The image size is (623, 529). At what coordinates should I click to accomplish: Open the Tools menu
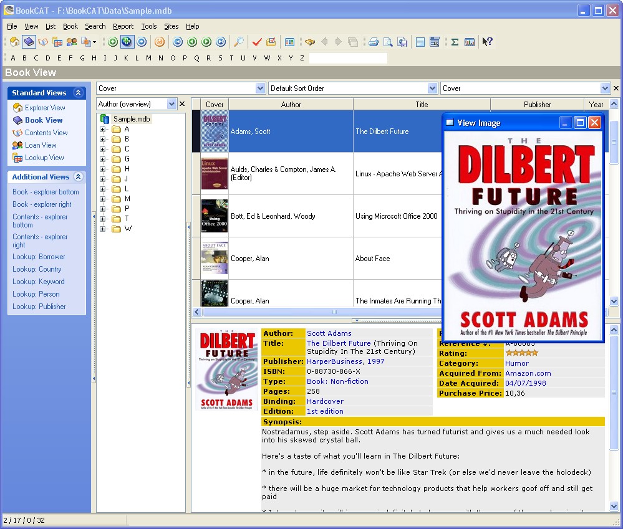149,26
